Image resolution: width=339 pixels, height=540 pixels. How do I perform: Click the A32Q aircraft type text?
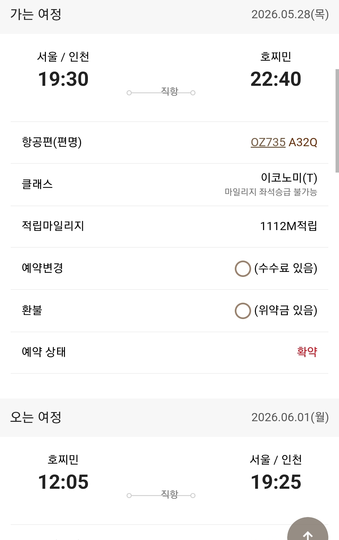point(303,142)
